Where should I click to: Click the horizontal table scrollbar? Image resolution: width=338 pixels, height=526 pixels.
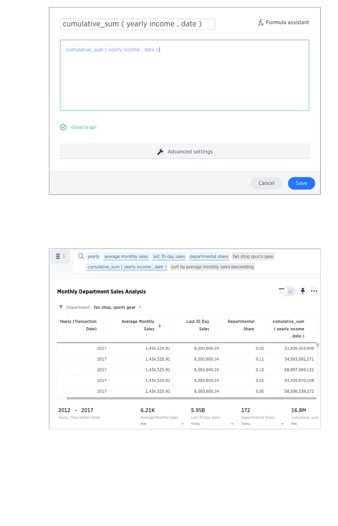point(191,398)
